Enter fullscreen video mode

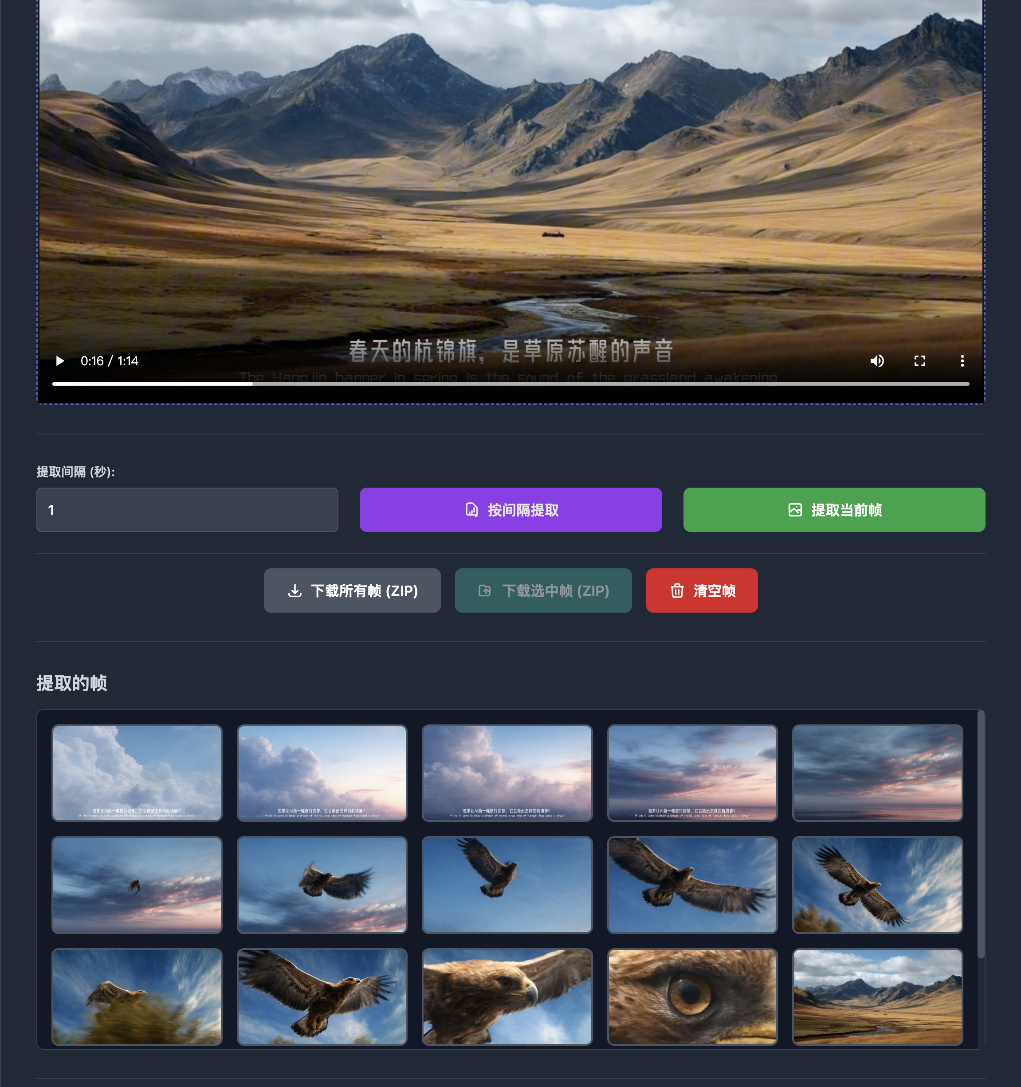tap(920, 361)
